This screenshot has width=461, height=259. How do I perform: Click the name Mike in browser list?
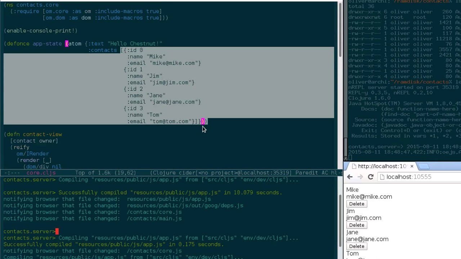point(352,190)
